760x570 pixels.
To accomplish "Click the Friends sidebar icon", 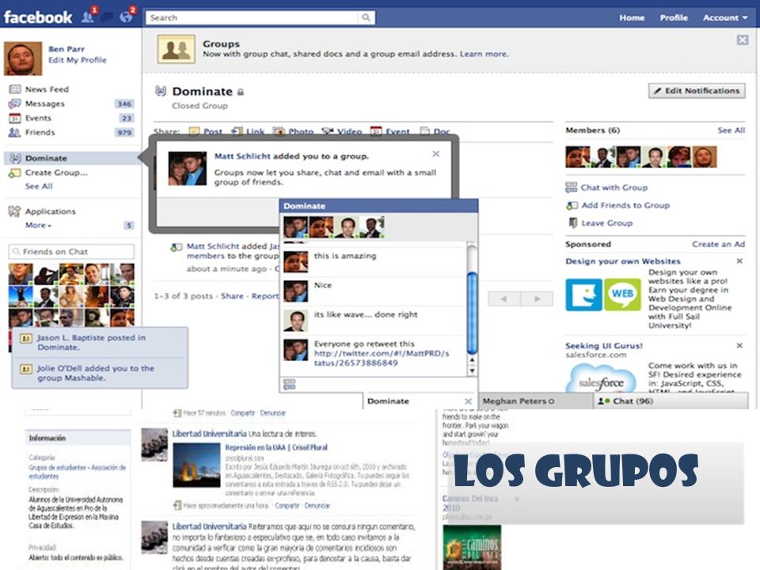I will [x=15, y=132].
